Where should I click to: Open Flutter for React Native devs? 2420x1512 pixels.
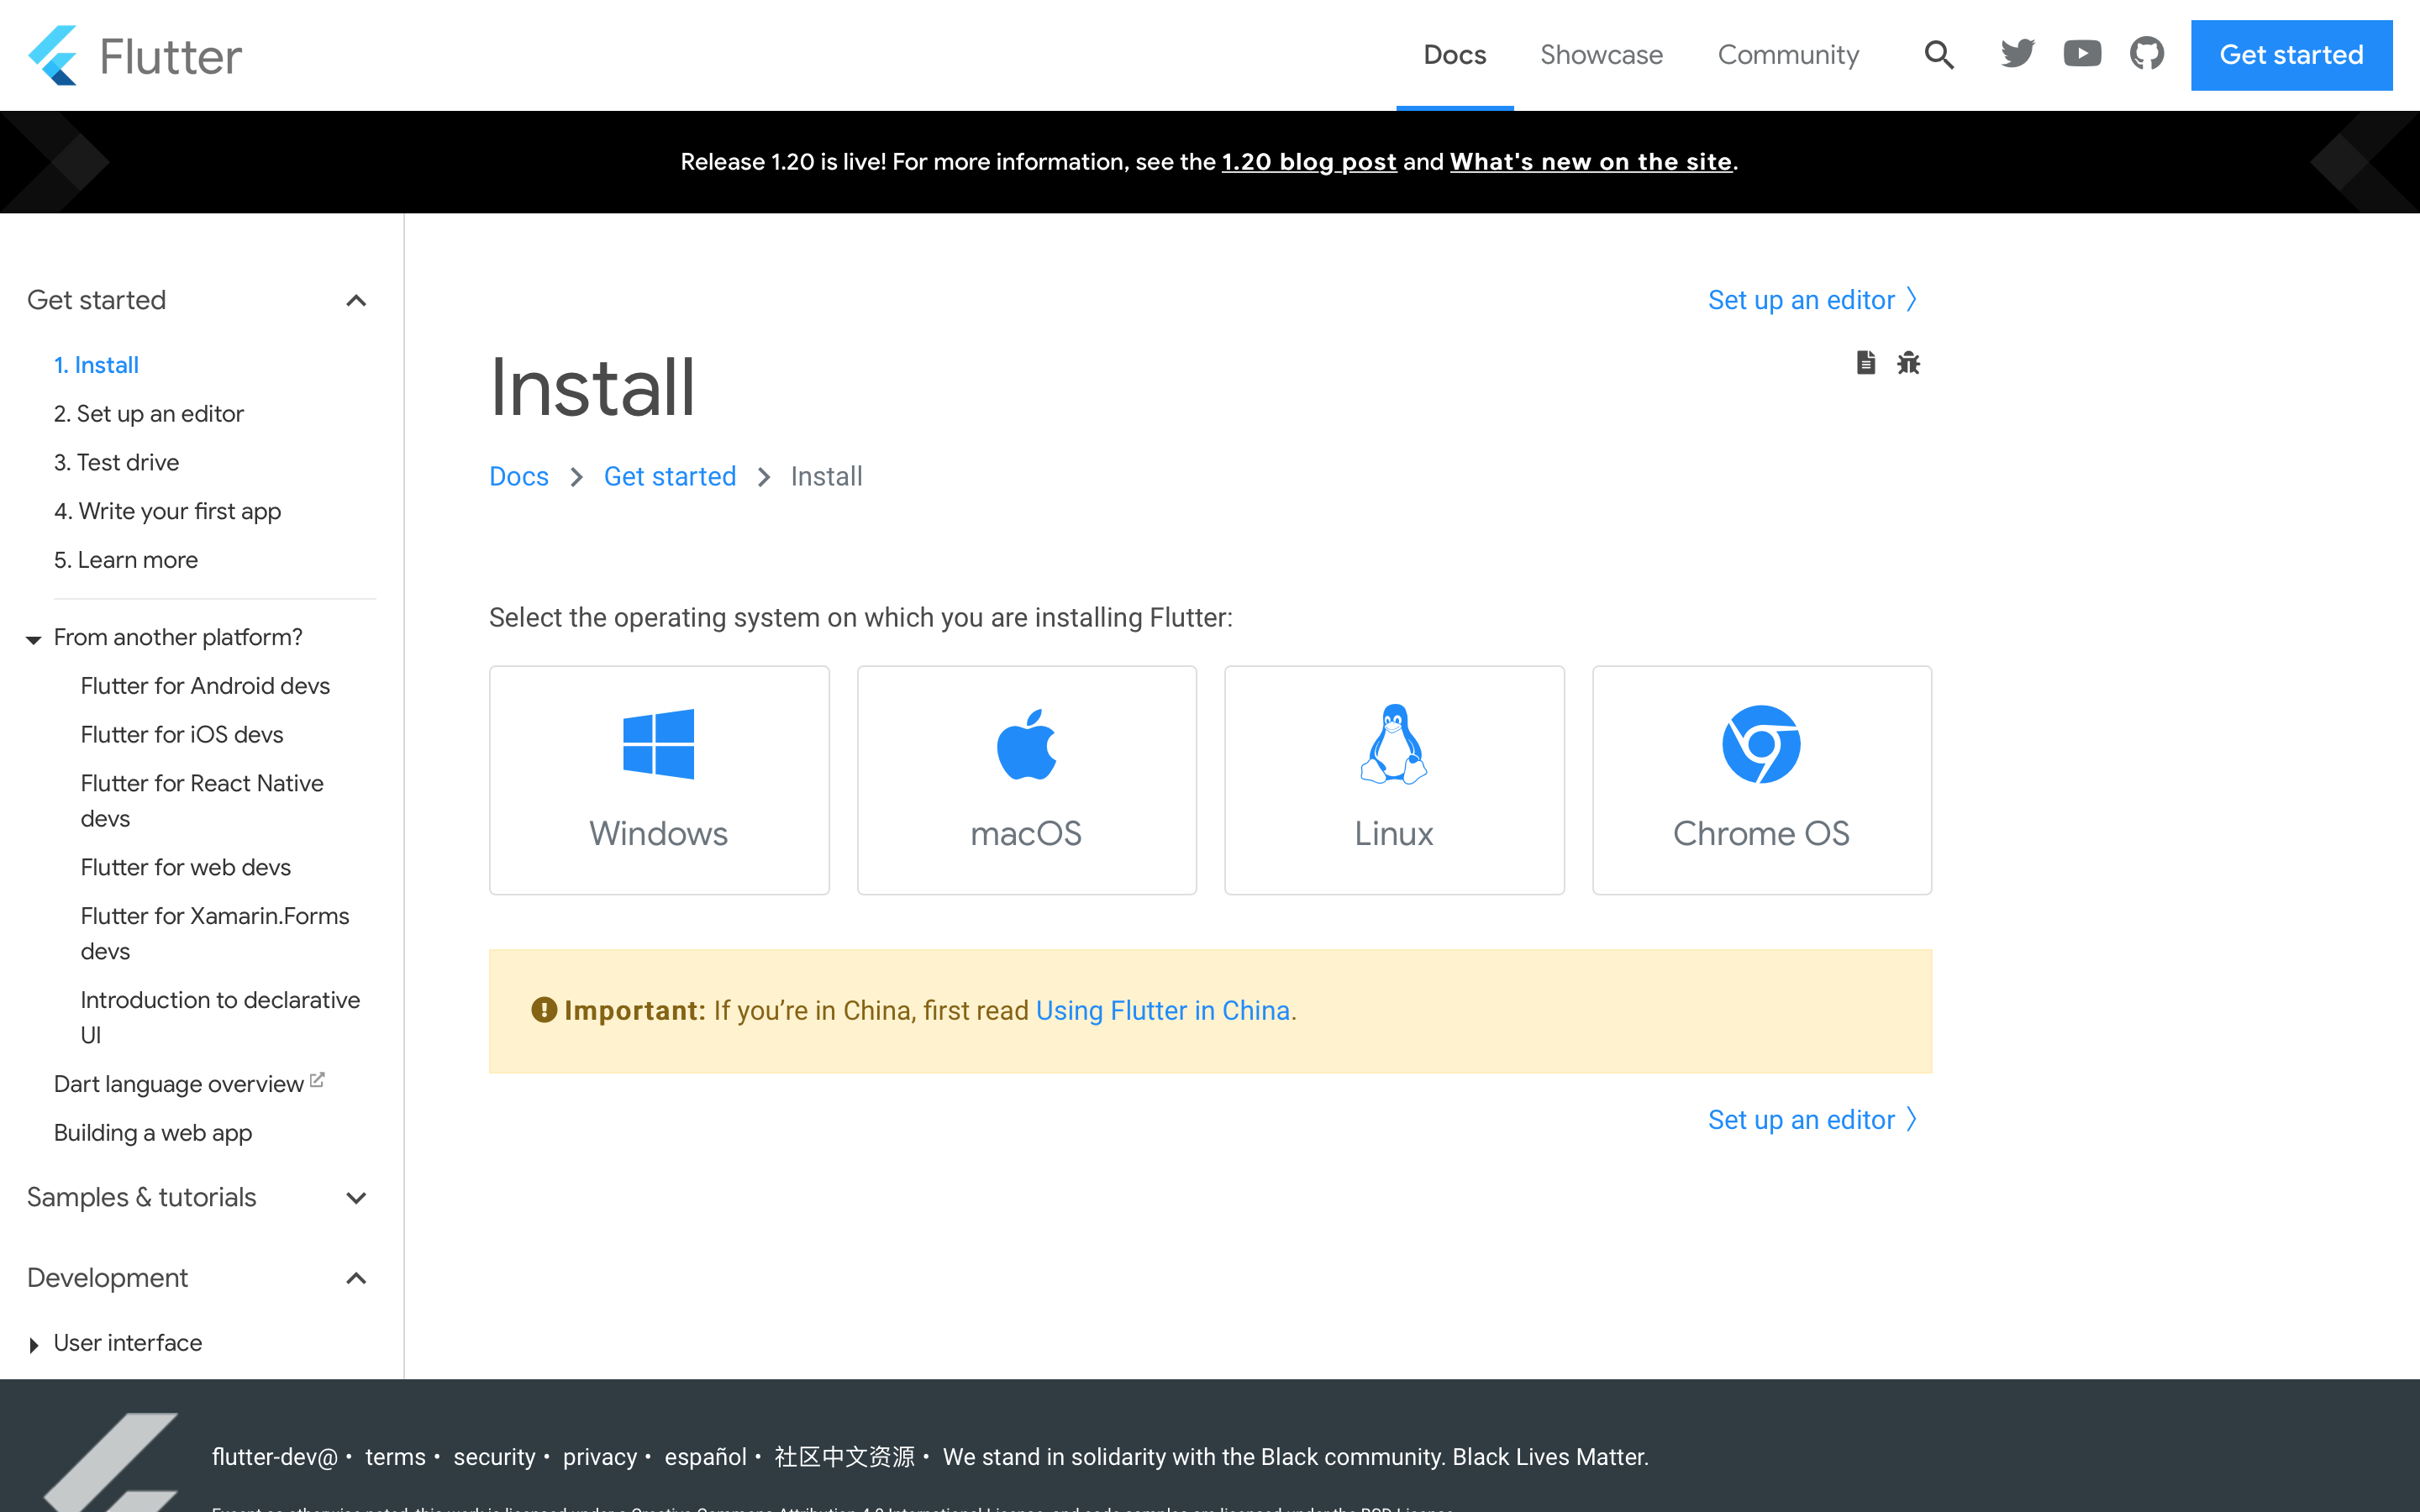click(202, 801)
